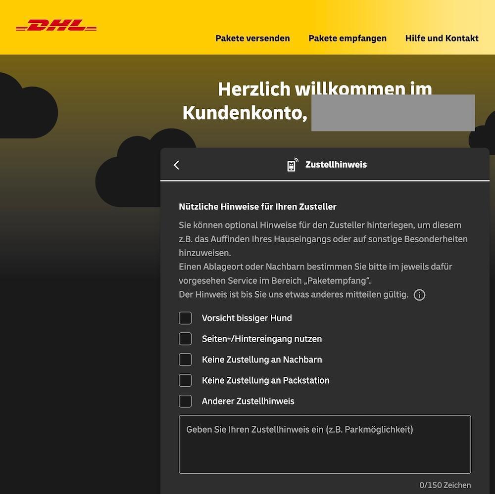
Task: Click the Anderer Zustellhinweis label text
Action: click(x=248, y=401)
